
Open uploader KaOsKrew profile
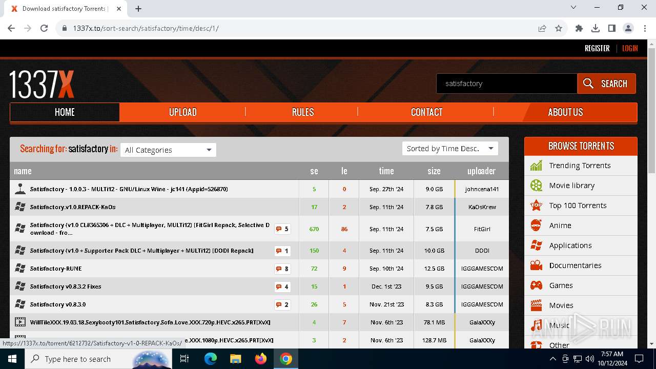coord(482,207)
